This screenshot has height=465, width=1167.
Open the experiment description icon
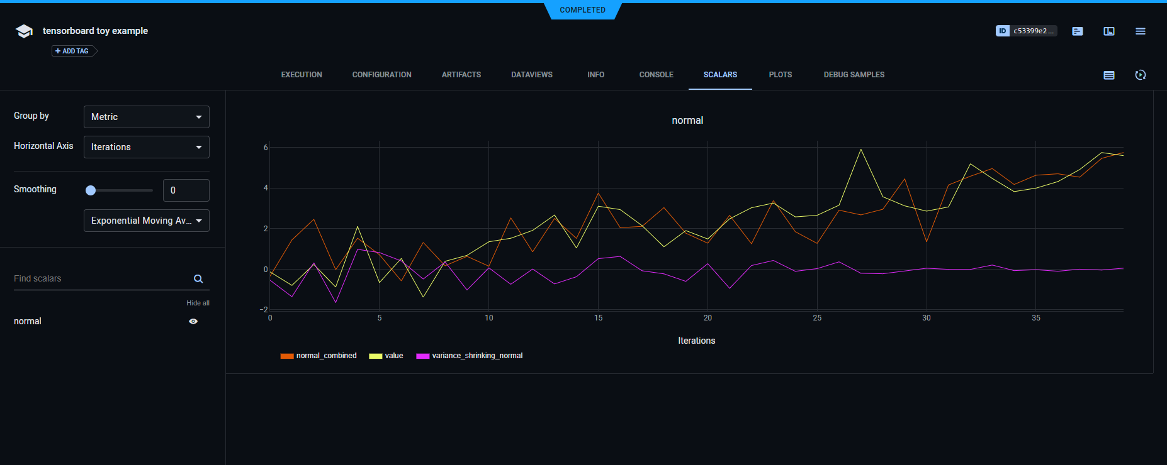point(1077,31)
